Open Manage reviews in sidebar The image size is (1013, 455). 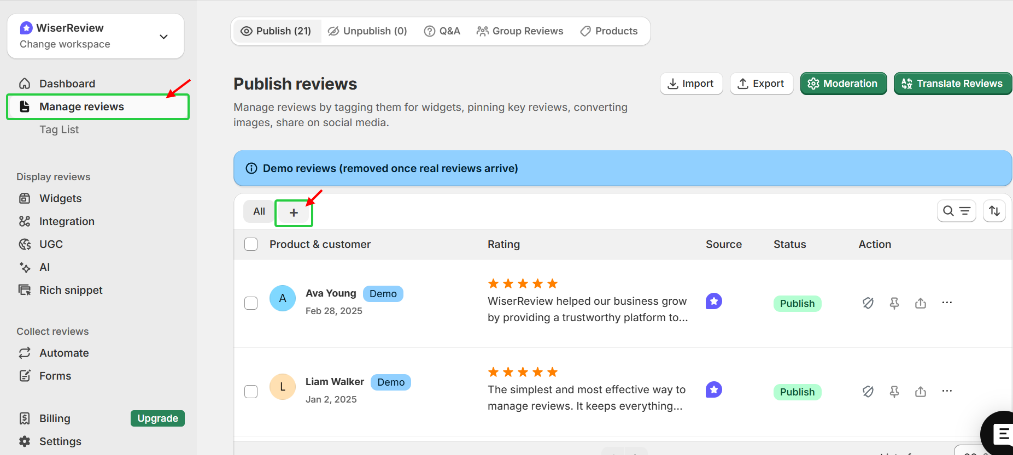click(x=98, y=107)
